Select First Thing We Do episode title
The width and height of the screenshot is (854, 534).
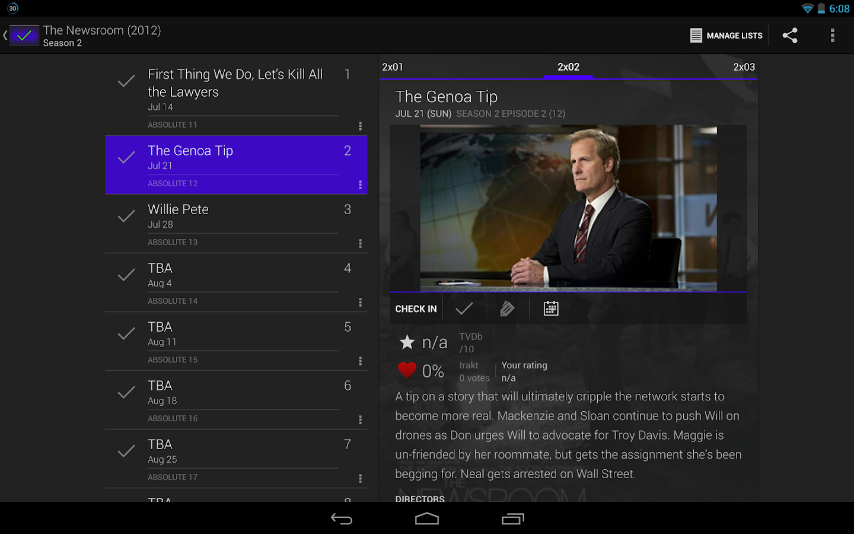235,83
